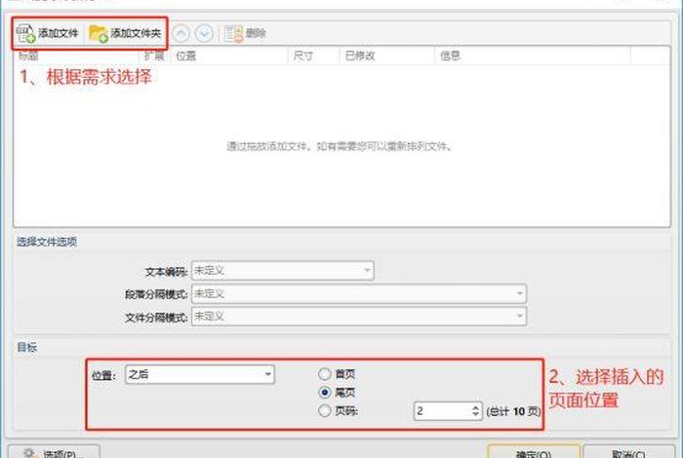This screenshot has width=683, height=458.
Task: Click the 添加文件夹 (Add folder) icon button
Action: [x=125, y=33]
